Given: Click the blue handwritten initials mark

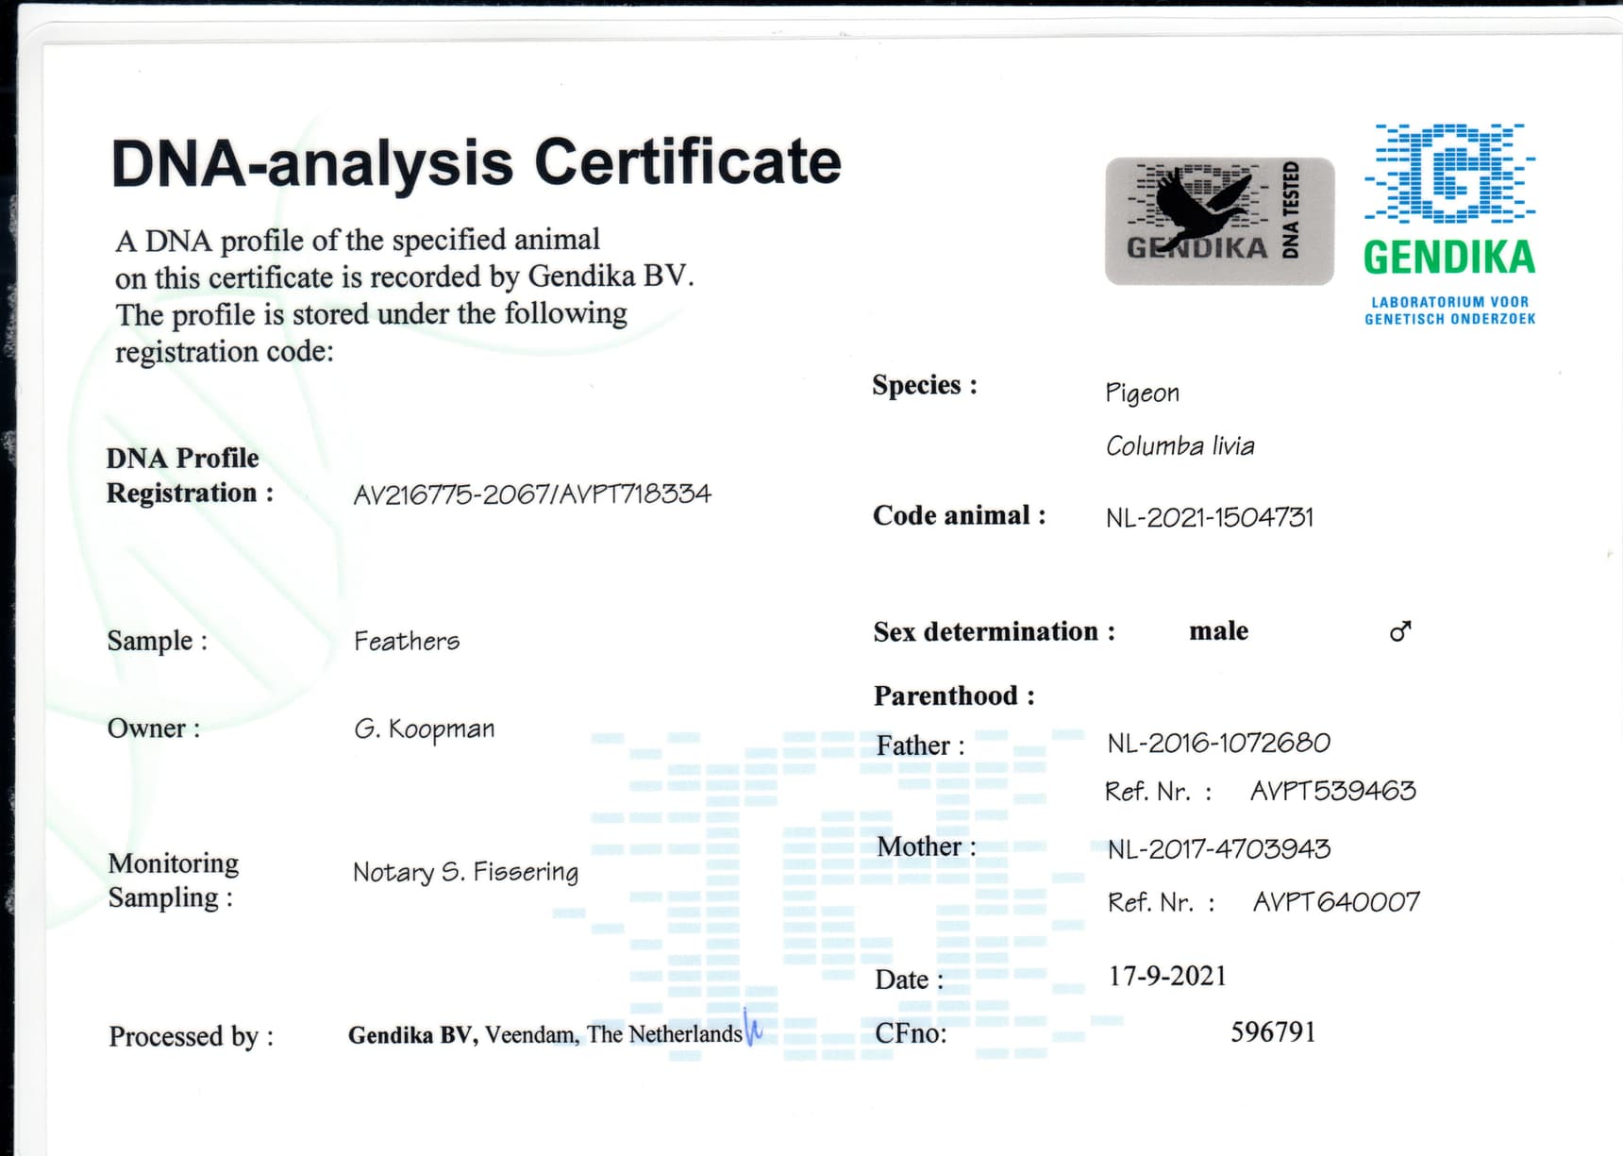Looking at the screenshot, I should 753,1027.
